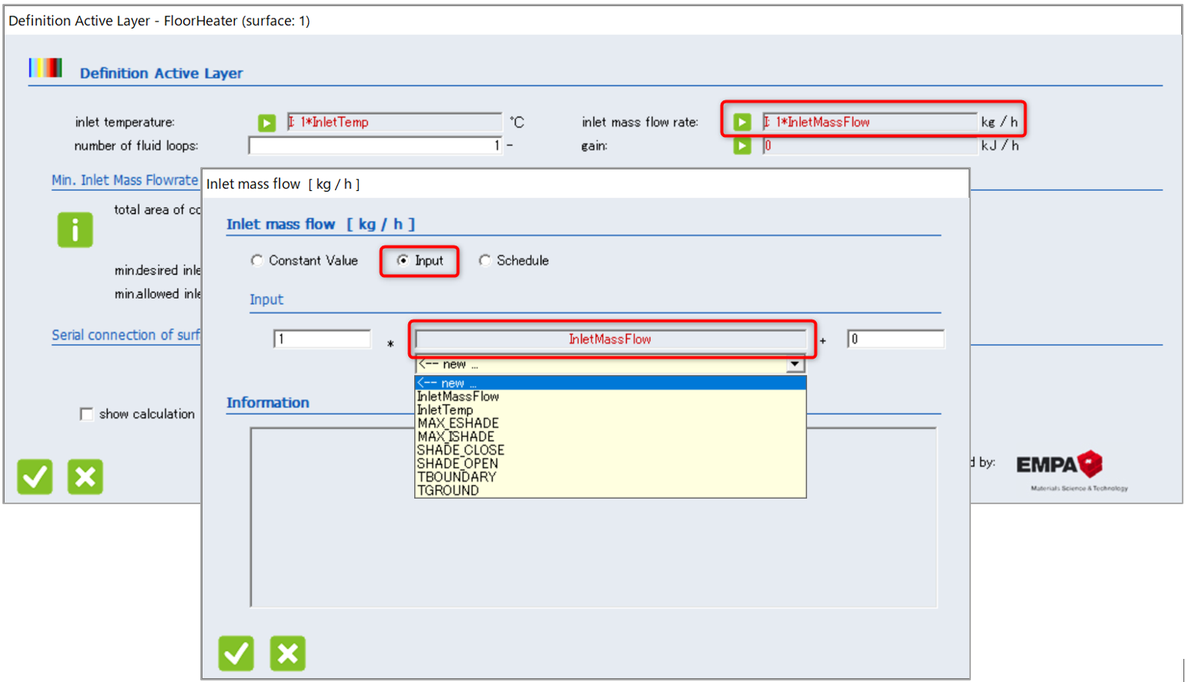Click Min. Inlet Mass Flowrate heading
The image size is (1185, 682).
(125, 180)
